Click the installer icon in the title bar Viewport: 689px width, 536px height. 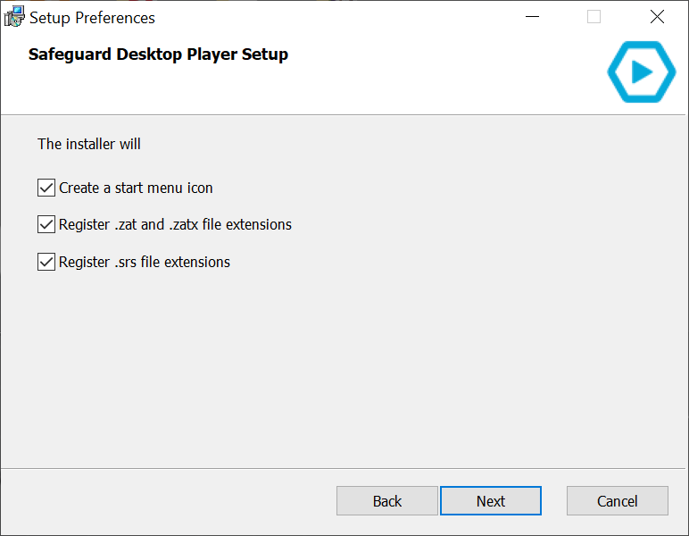[14, 17]
